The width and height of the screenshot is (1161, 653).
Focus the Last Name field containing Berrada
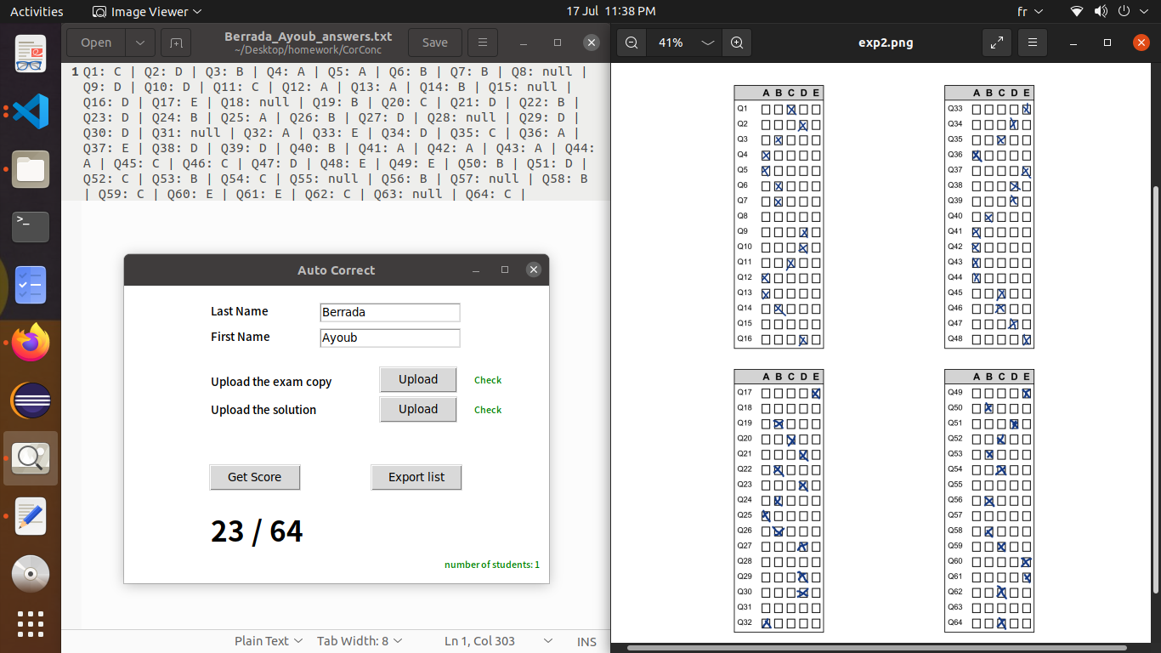tap(390, 312)
